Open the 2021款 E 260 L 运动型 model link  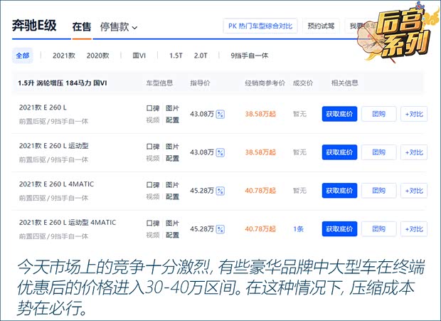tap(54, 146)
